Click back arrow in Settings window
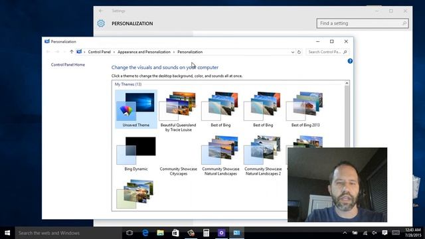425x239 pixels. click(101, 11)
